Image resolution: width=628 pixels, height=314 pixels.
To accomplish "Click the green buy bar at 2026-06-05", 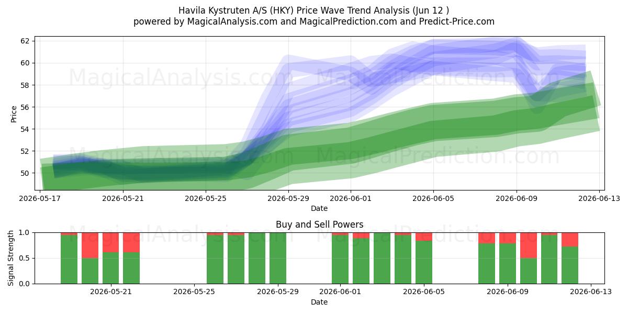I will pyautogui.click(x=424, y=262).
